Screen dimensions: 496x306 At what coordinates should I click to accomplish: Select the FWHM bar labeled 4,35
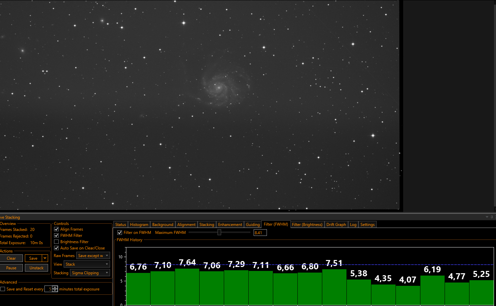click(x=384, y=294)
